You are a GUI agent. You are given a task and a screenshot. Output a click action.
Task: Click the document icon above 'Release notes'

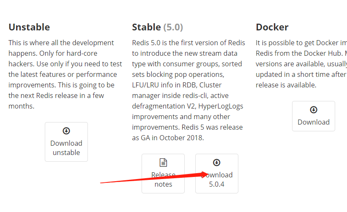163,163
